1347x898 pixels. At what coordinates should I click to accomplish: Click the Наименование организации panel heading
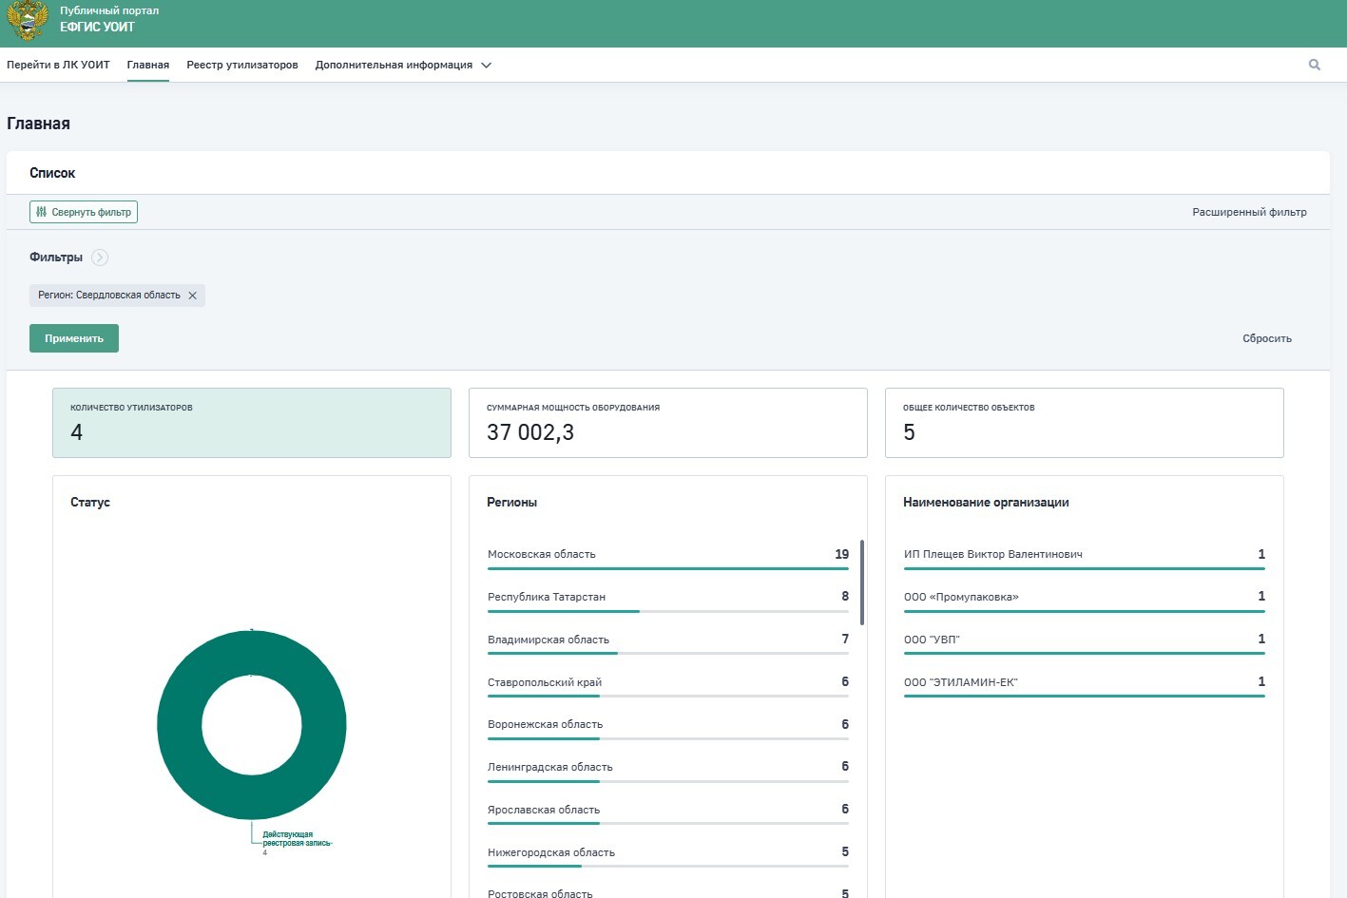pos(986,503)
